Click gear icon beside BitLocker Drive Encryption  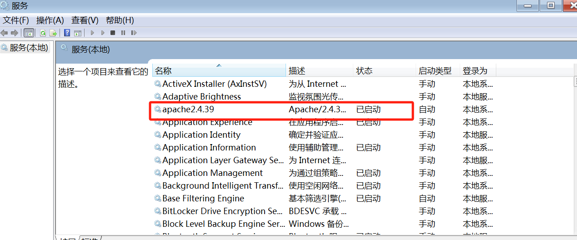point(158,211)
